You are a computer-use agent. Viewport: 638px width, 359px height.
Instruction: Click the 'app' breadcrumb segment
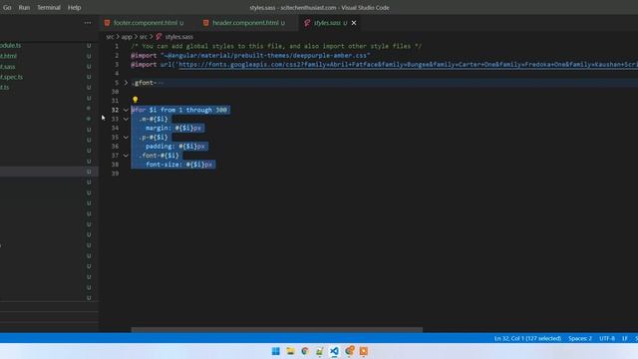point(127,37)
